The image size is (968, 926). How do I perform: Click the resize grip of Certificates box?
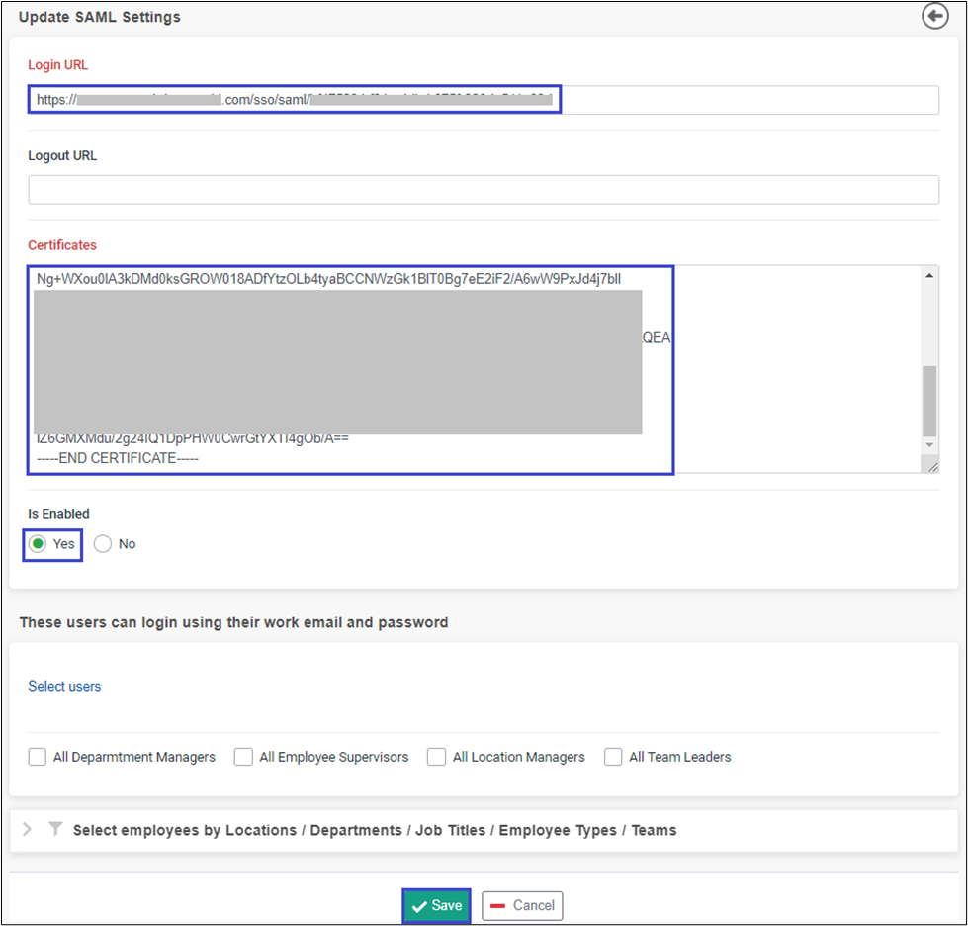click(x=930, y=464)
